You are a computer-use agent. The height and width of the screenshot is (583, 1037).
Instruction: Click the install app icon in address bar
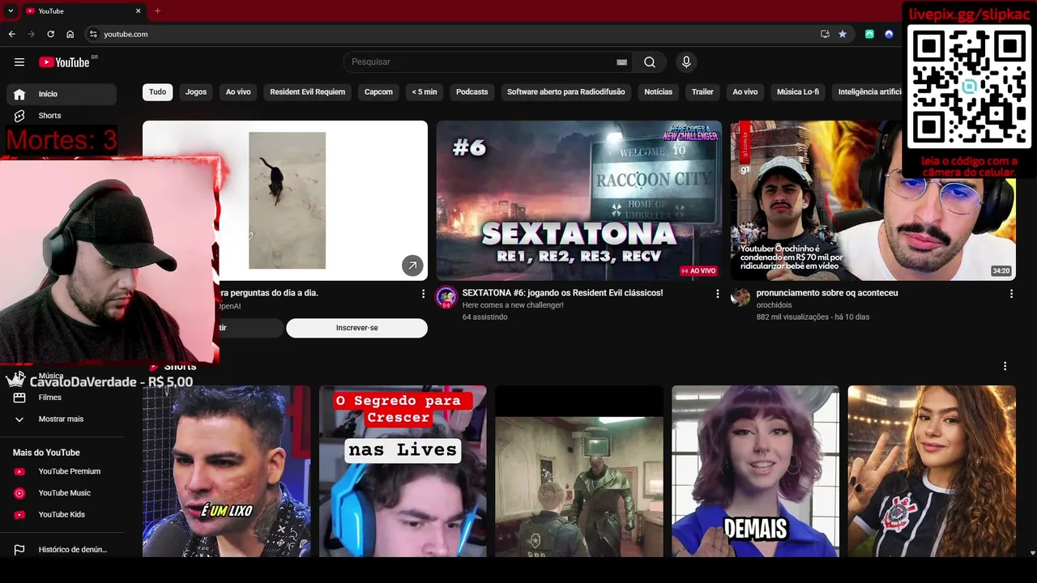click(x=825, y=34)
